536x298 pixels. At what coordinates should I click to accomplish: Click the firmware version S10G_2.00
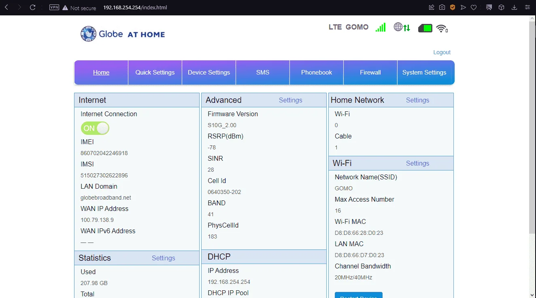click(222, 125)
